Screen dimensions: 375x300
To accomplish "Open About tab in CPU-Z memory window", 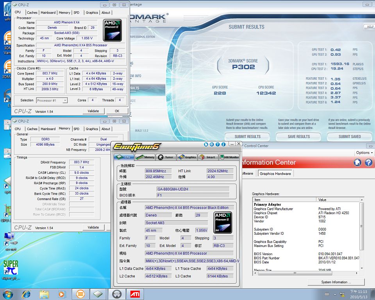I will click(x=106, y=129).
